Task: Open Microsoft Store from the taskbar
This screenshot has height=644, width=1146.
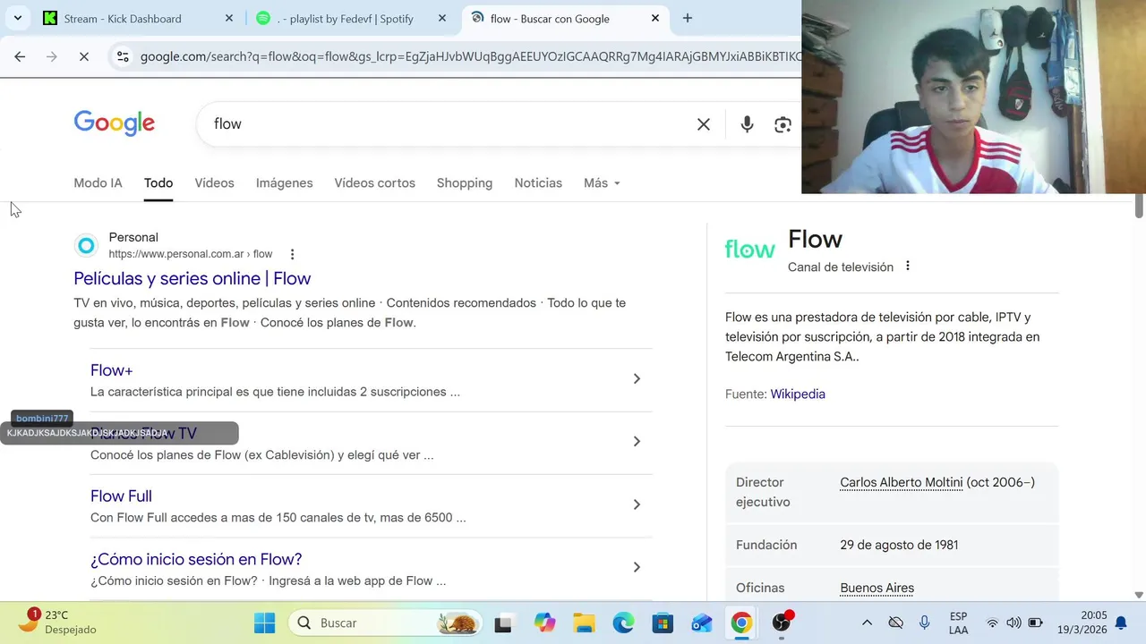Action: [663, 623]
